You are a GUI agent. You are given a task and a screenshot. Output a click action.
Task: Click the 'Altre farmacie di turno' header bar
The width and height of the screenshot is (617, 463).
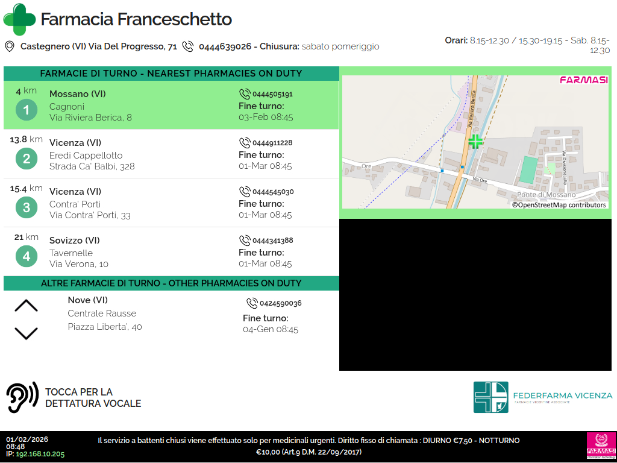pyautogui.click(x=171, y=283)
